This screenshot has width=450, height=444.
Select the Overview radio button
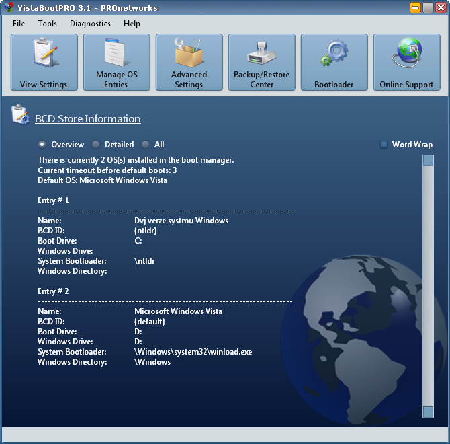click(x=42, y=144)
